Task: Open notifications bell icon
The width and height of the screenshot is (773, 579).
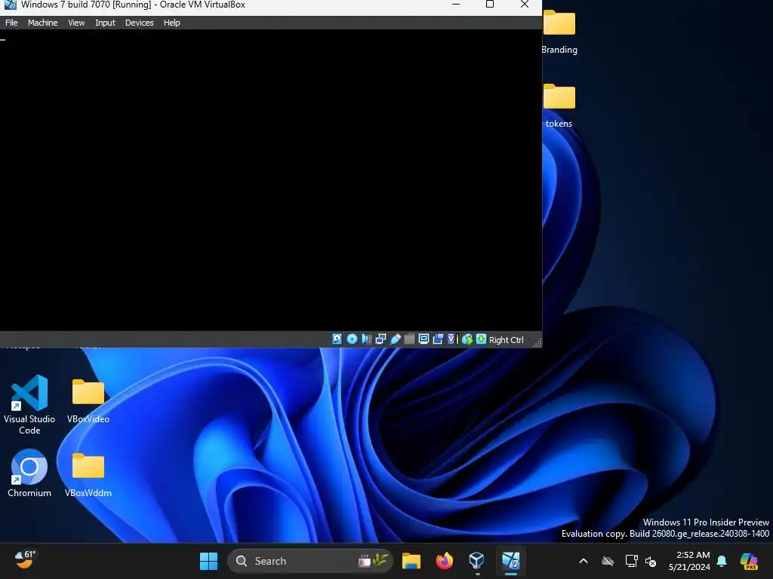Action: (722, 561)
